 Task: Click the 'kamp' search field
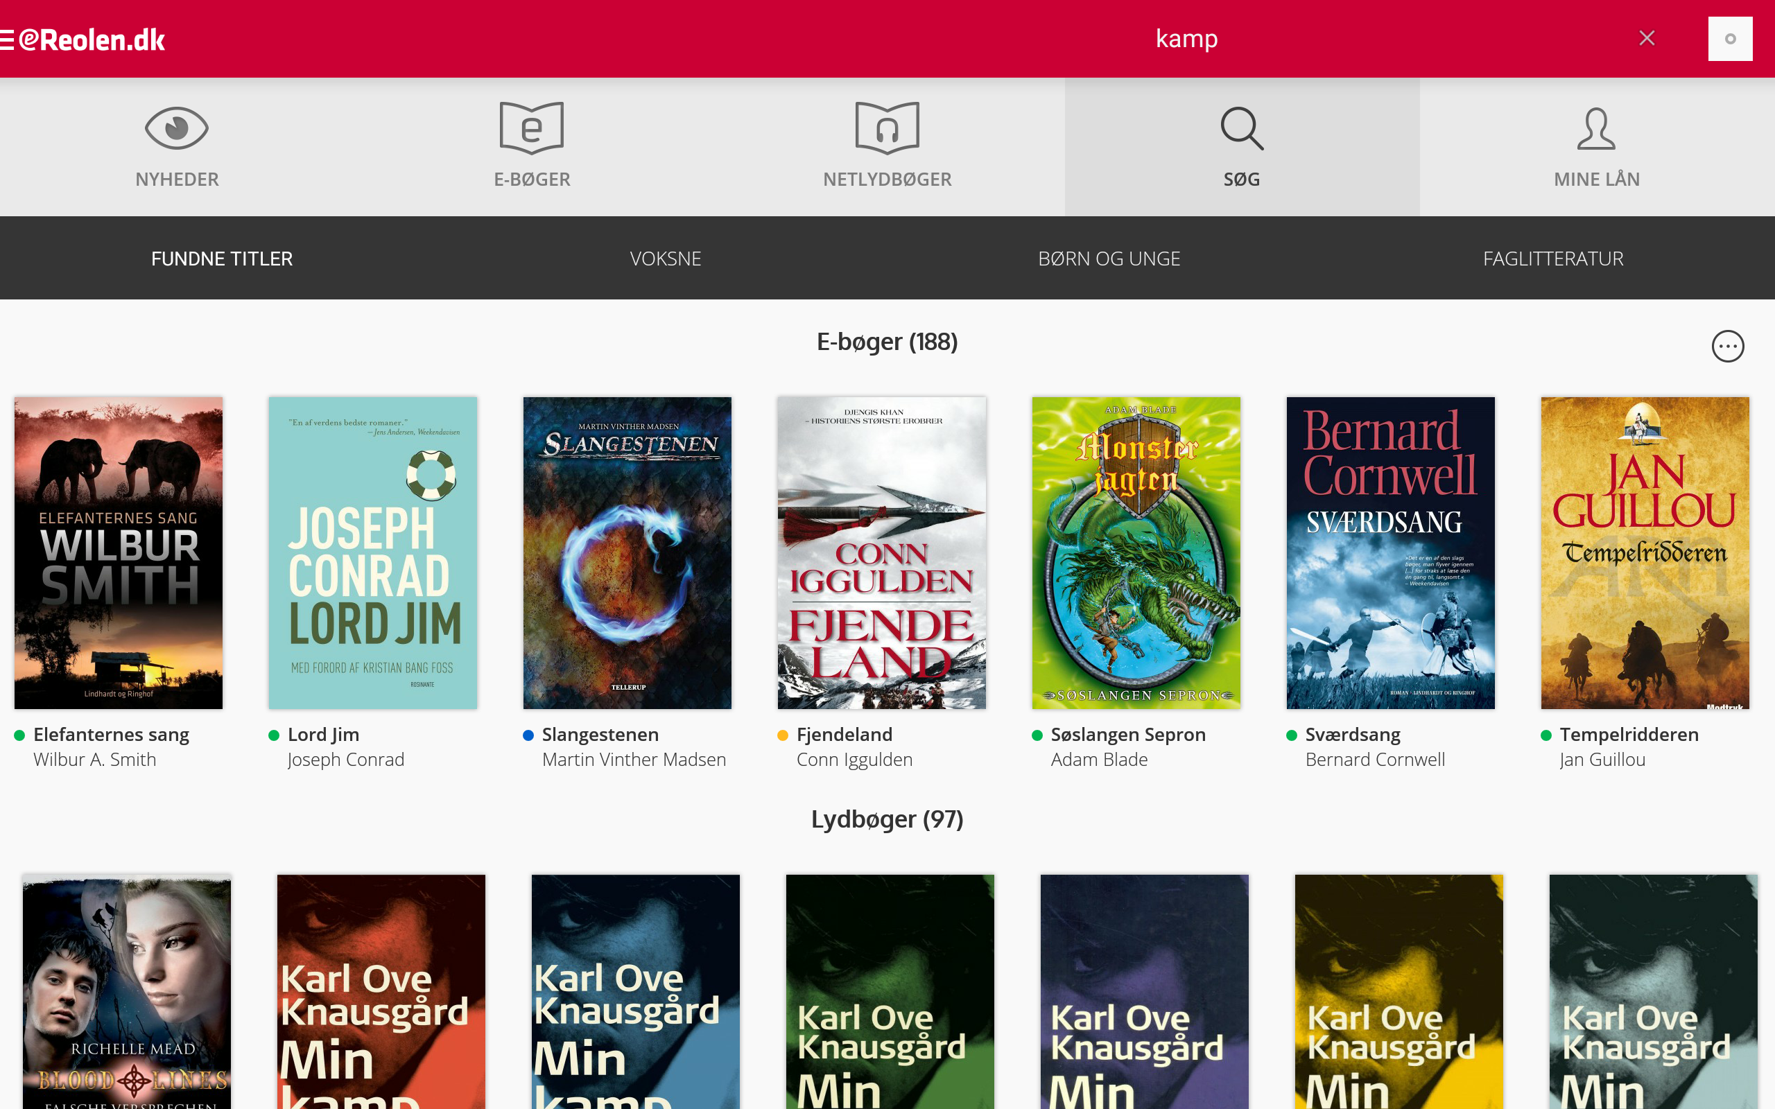tap(1186, 38)
